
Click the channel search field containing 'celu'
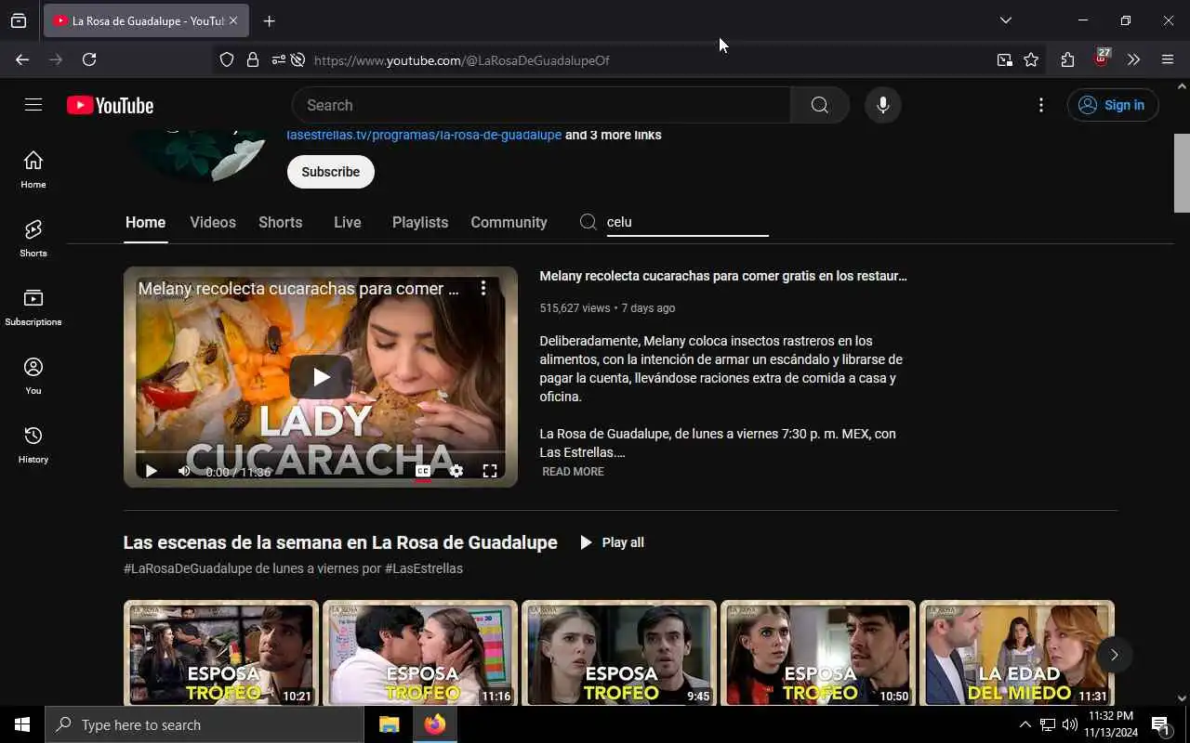pyautogui.click(x=687, y=222)
